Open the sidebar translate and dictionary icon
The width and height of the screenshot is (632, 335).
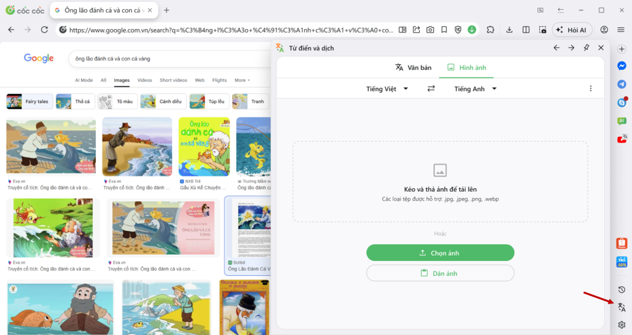(x=622, y=307)
